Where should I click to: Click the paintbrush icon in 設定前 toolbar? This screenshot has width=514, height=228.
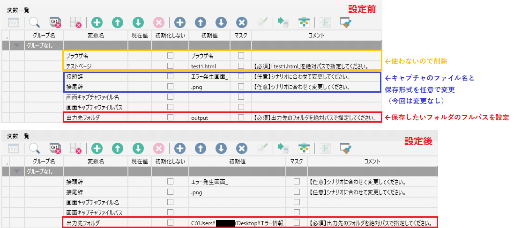point(345,22)
